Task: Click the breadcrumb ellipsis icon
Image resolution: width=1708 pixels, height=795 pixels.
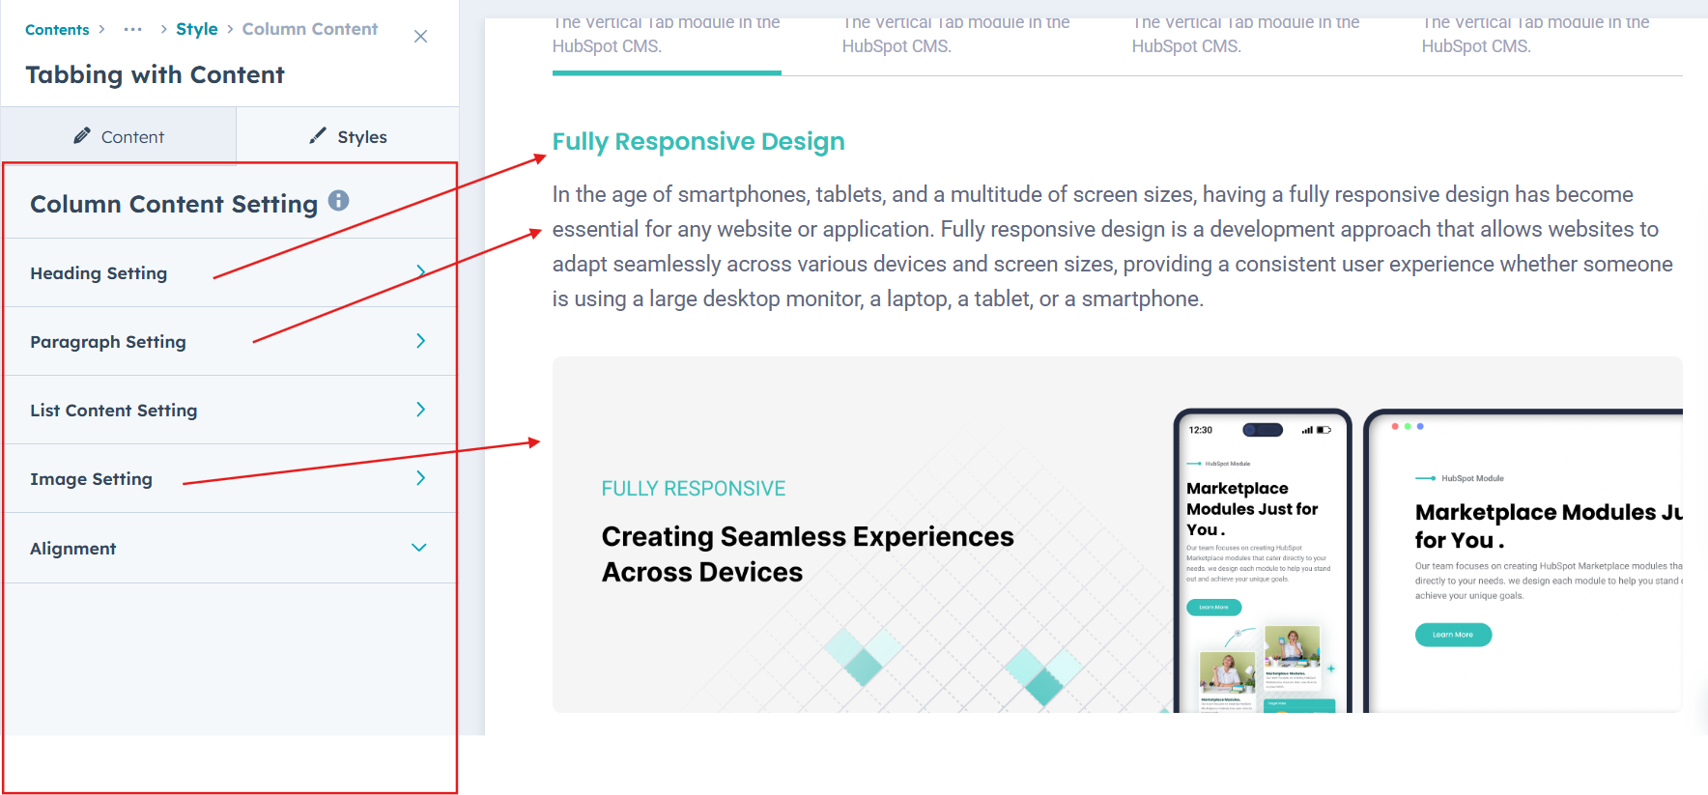Action: (x=133, y=29)
